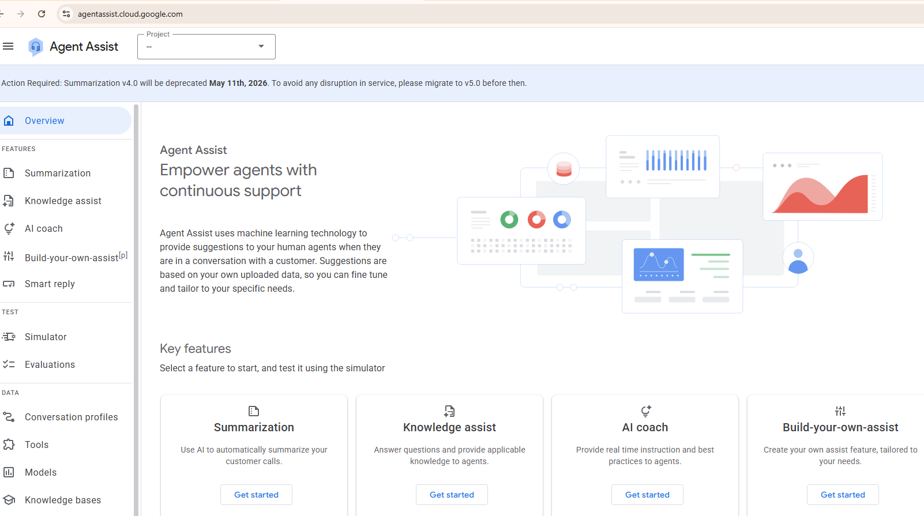
Task: Click the Simulator sidebar icon
Action: pyautogui.click(x=9, y=337)
